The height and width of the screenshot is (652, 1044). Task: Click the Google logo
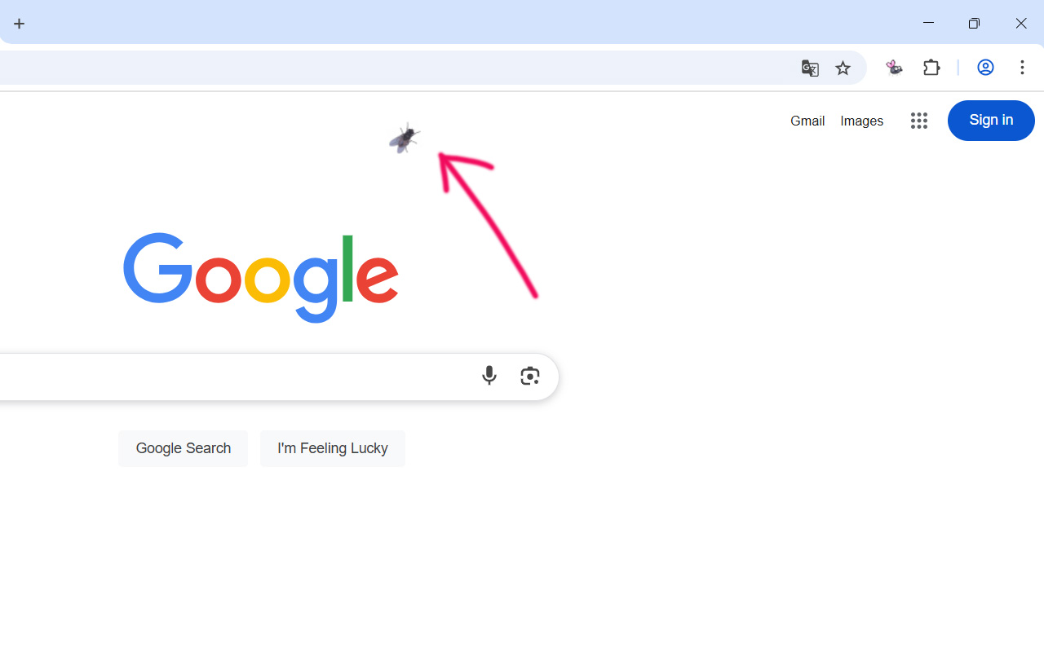261,277
